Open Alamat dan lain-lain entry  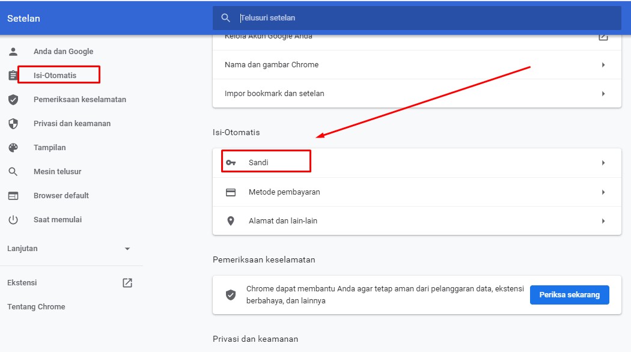[x=417, y=221]
